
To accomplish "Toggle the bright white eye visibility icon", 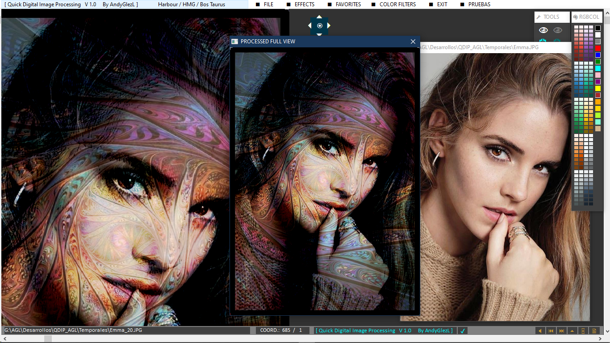I will (543, 30).
